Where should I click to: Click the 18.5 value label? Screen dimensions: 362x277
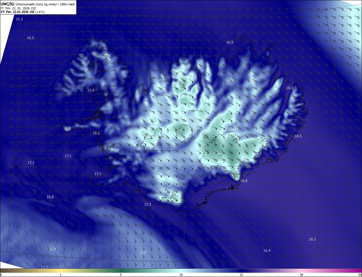point(298,136)
